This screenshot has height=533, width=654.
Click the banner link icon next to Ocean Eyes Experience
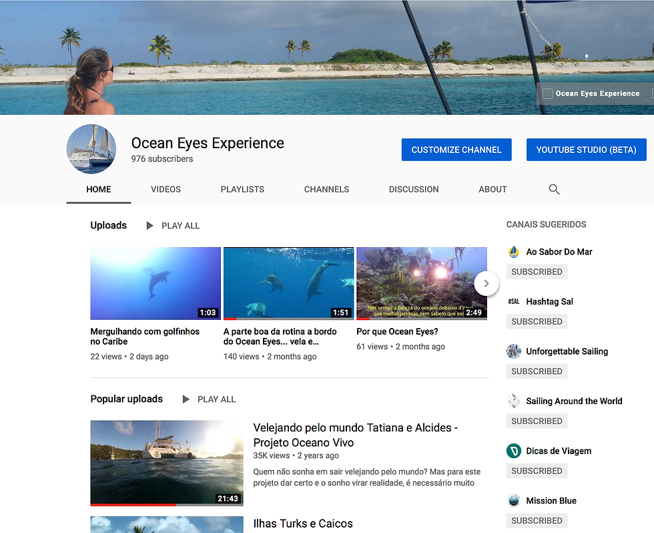coord(548,94)
